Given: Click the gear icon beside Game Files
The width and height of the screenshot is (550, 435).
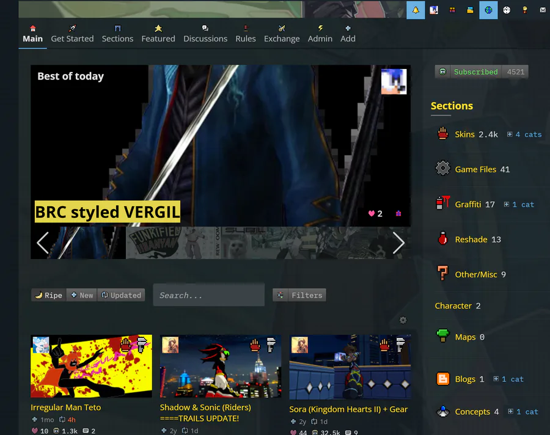Looking at the screenshot, I should 442,168.
